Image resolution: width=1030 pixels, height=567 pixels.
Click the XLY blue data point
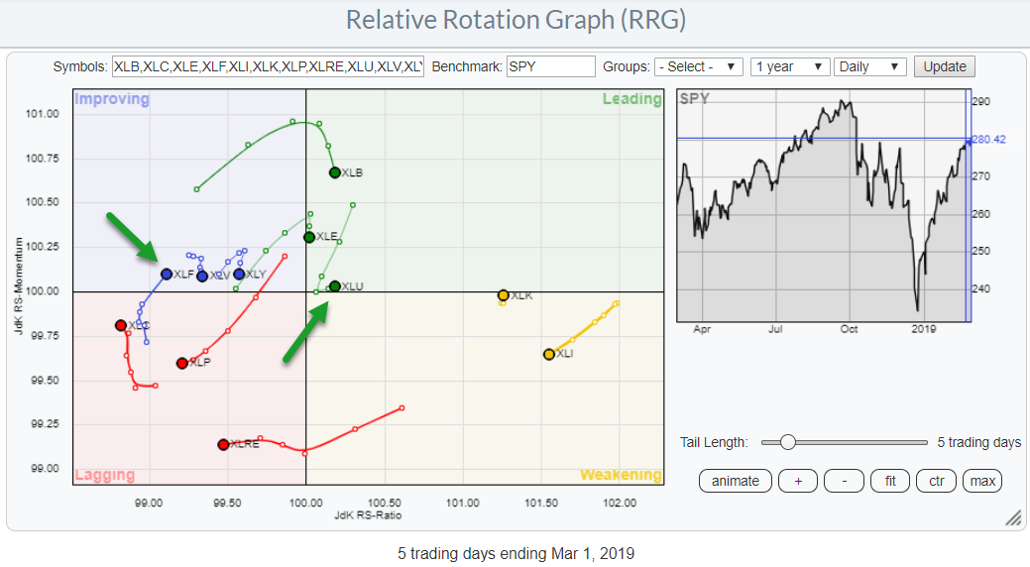coord(239,274)
